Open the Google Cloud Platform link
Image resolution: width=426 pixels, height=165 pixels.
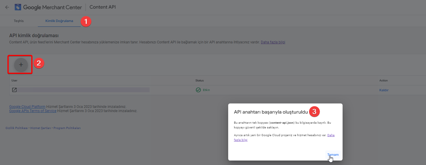[x=27, y=106]
